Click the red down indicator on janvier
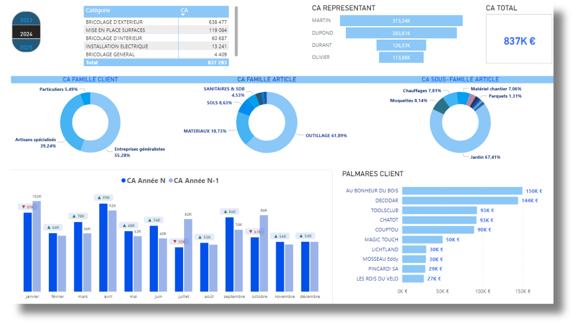The width and height of the screenshot is (583, 325). click(x=23, y=207)
